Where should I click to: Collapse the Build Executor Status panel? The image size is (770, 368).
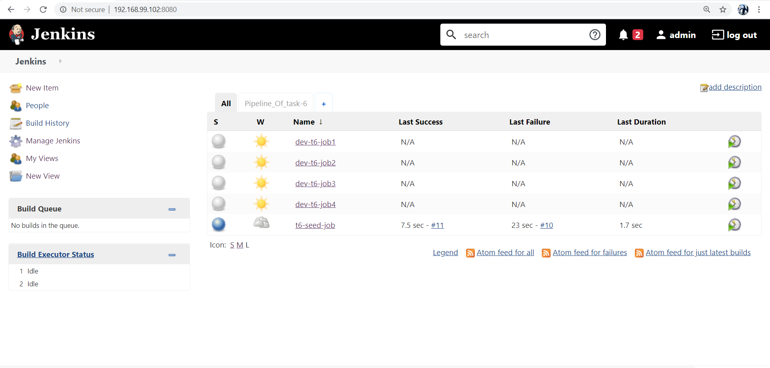(172, 255)
